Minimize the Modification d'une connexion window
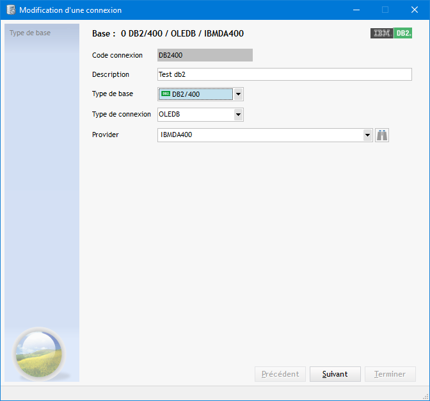This screenshot has height=401, width=430. coord(356,10)
